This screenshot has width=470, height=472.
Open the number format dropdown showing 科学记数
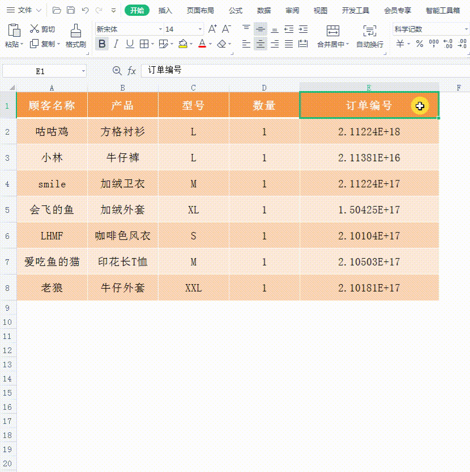point(464,29)
